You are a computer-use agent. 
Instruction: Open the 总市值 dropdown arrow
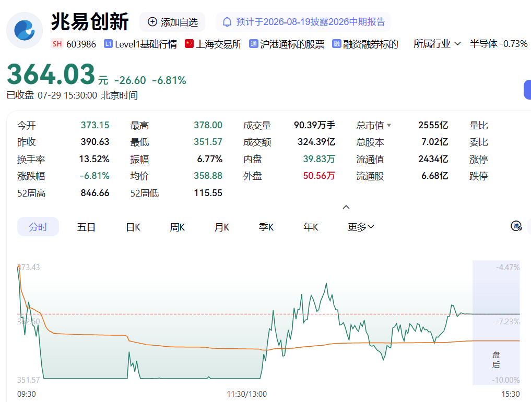(x=389, y=125)
